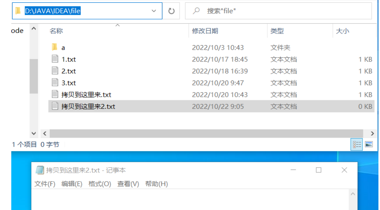Click the horizontal scrollbar right arrow

pos(373,133)
